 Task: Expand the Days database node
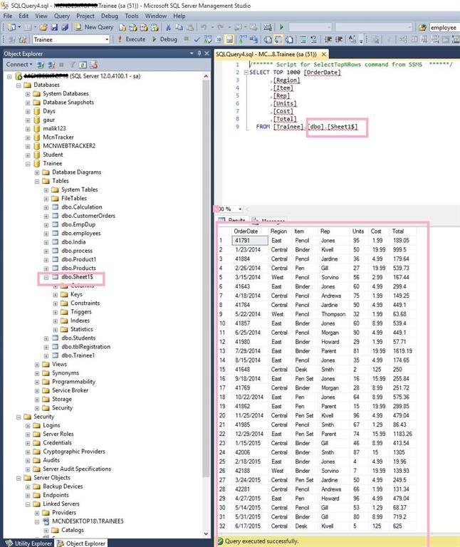(28, 111)
